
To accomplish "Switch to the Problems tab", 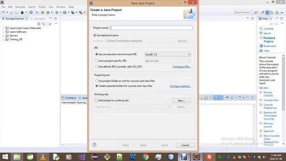I will point(69,98).
